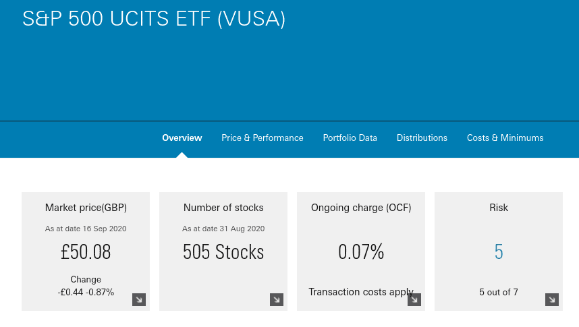Image resolution: width=579 pixels, height=327 pixels.
Task: Click the As at date 31 Aug 2020 label
Action: (x=223, y=229)
